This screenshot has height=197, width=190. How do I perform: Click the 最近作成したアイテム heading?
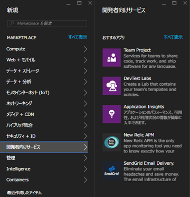point(24,193)
